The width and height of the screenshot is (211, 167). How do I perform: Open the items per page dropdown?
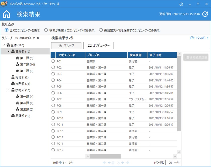tap(175, 163)
